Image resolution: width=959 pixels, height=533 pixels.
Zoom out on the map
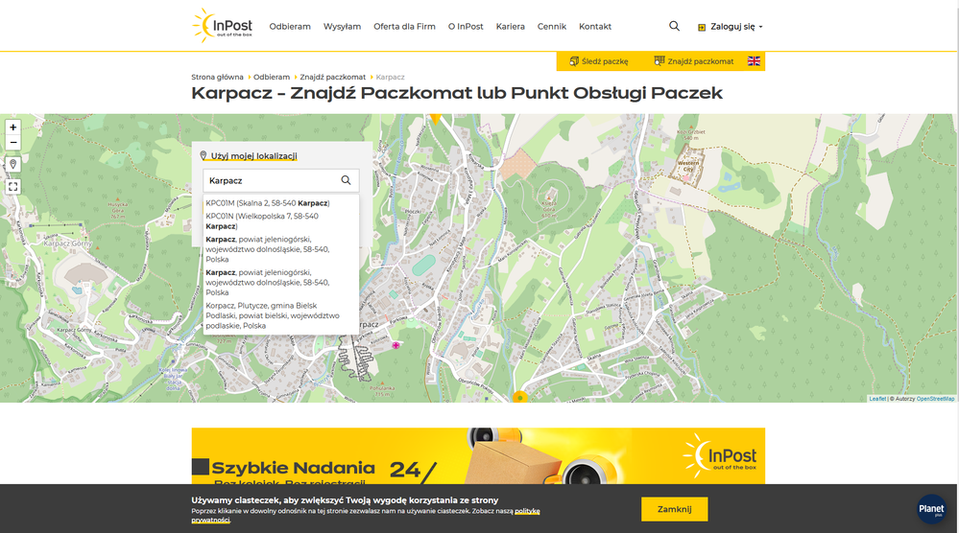coord(12,142)
